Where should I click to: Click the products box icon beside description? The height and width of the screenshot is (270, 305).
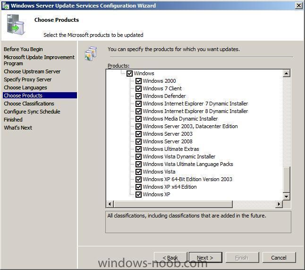[x=91, y=53]
